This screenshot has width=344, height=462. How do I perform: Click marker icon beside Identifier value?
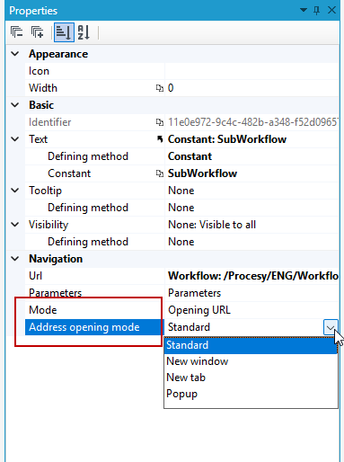coord(160,122)
